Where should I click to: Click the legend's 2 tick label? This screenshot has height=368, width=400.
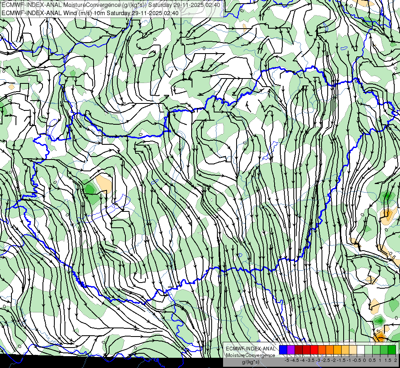click(x=396, y=360)
